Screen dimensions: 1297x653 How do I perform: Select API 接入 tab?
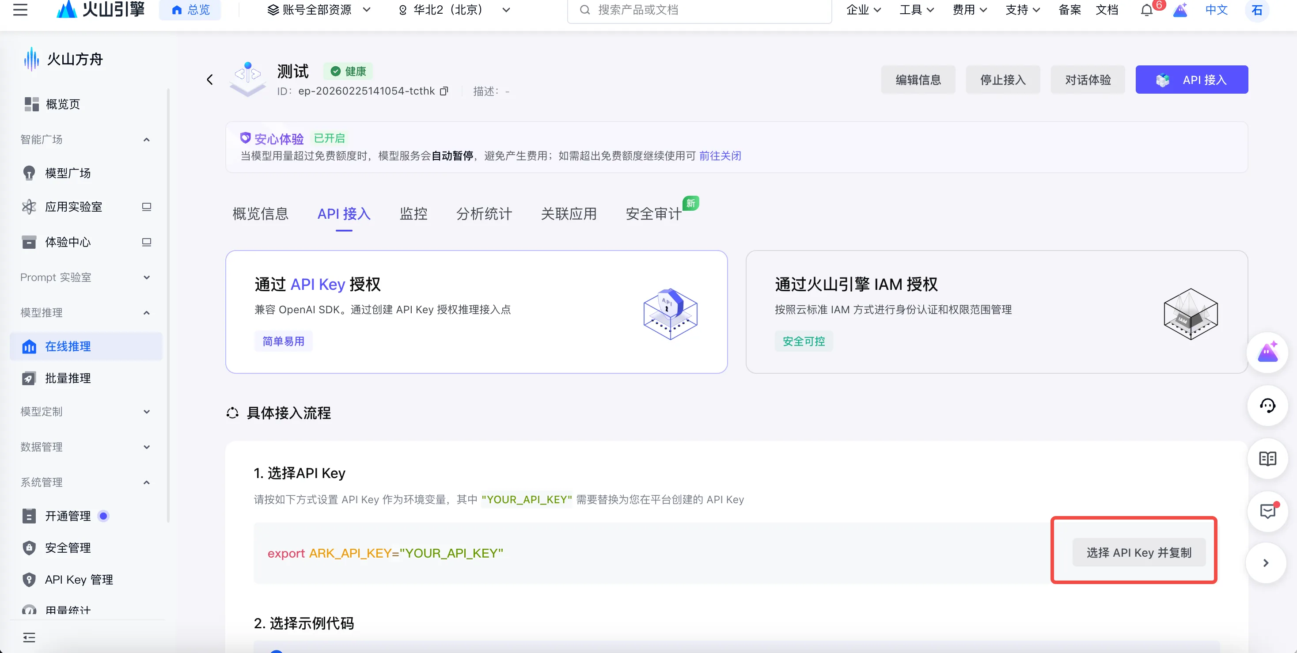pos(344,214)
